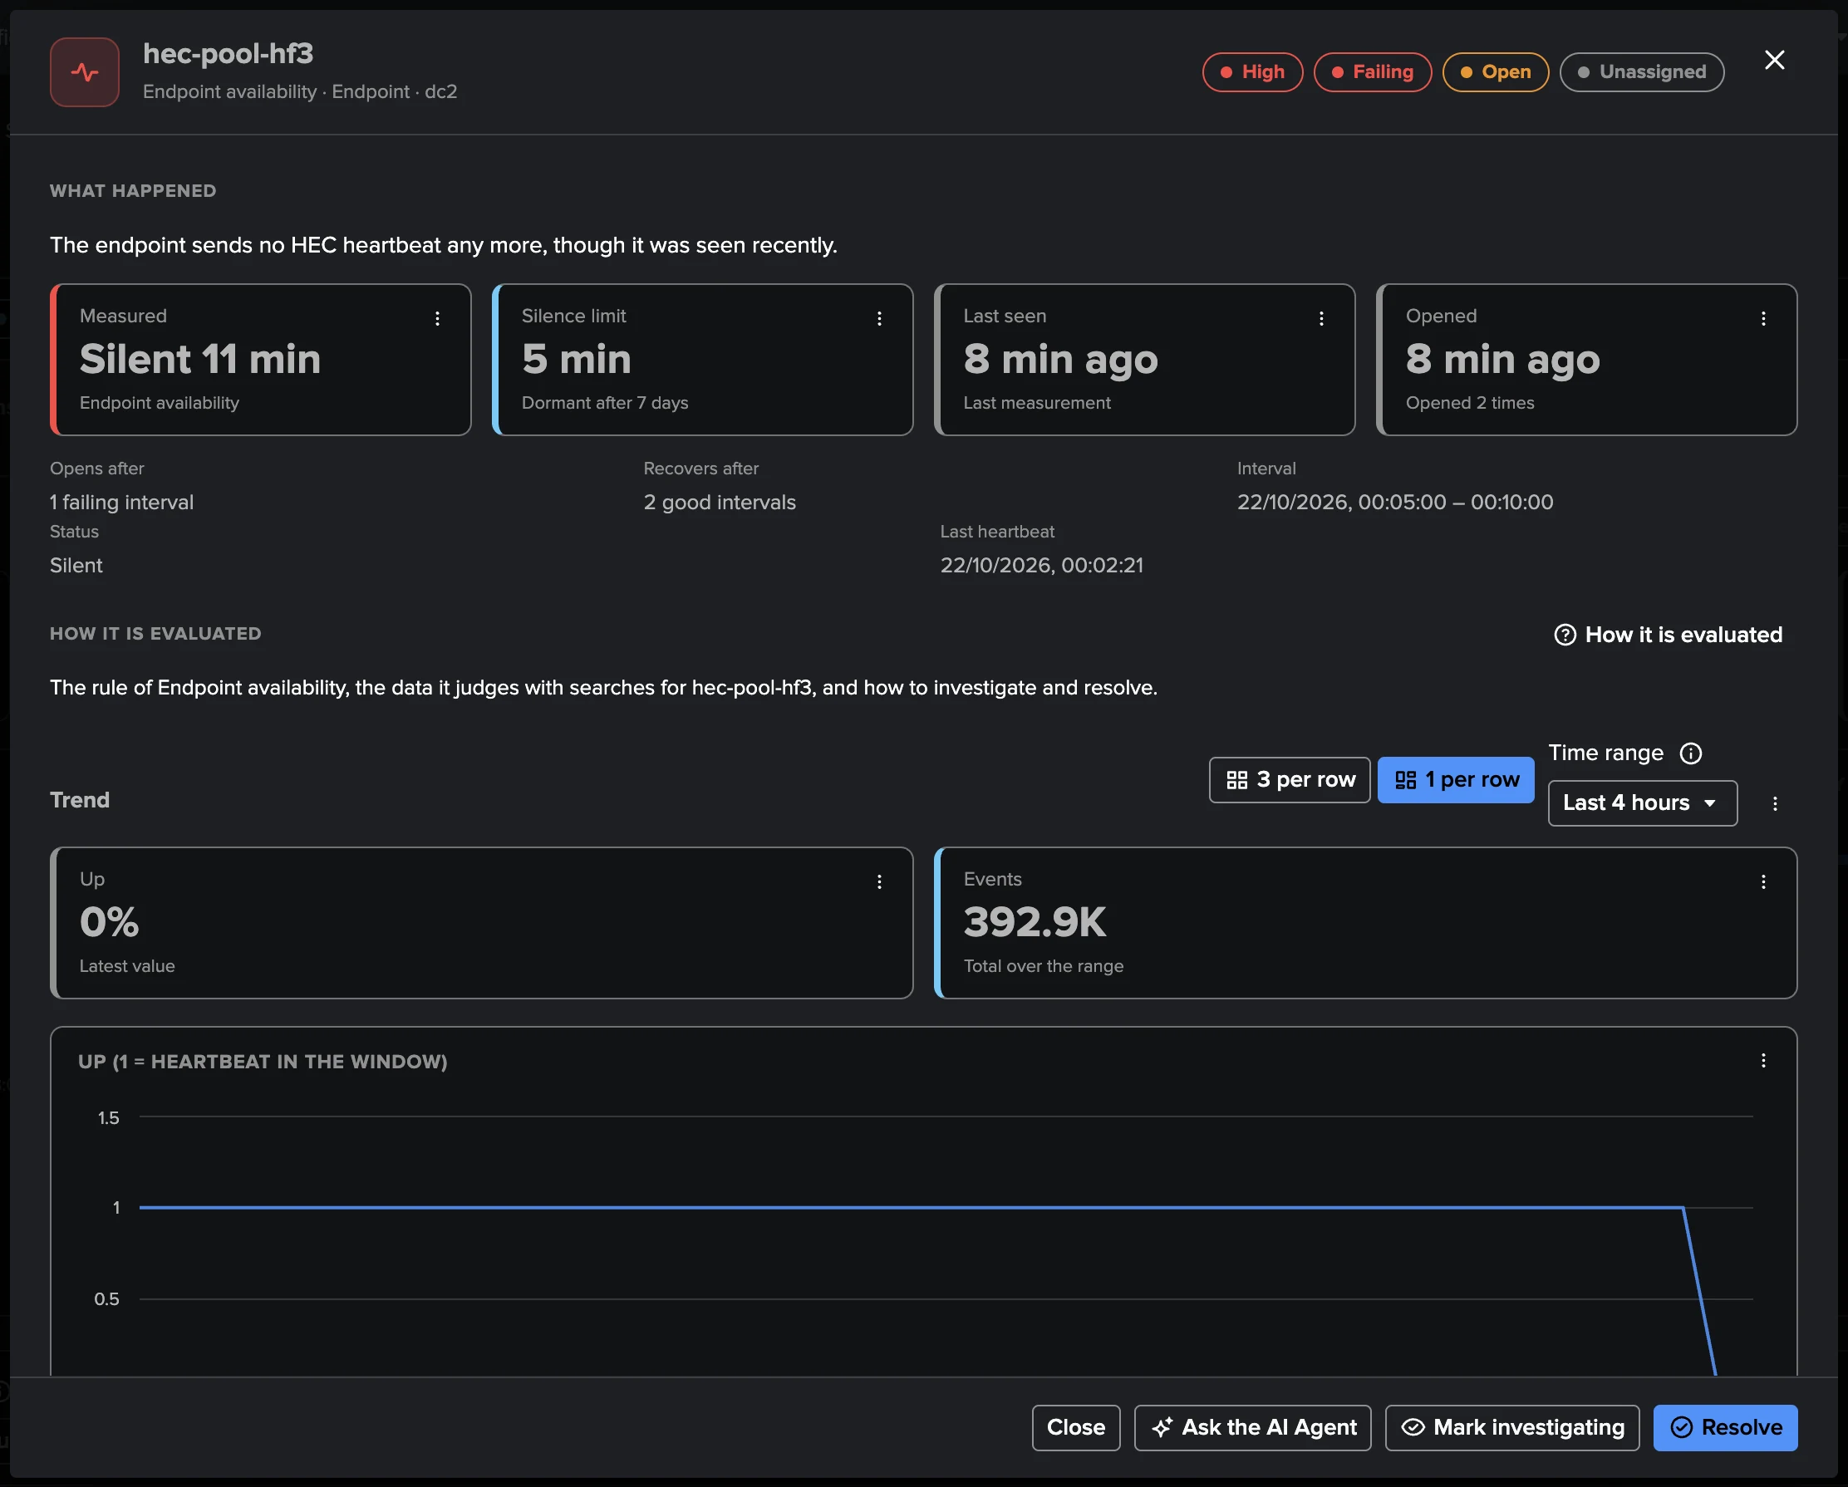Viewport: 1848px width, 1487px height.
Task: Resolve the hec-pool-hf3 alert
Action: coord(1724,1428)
